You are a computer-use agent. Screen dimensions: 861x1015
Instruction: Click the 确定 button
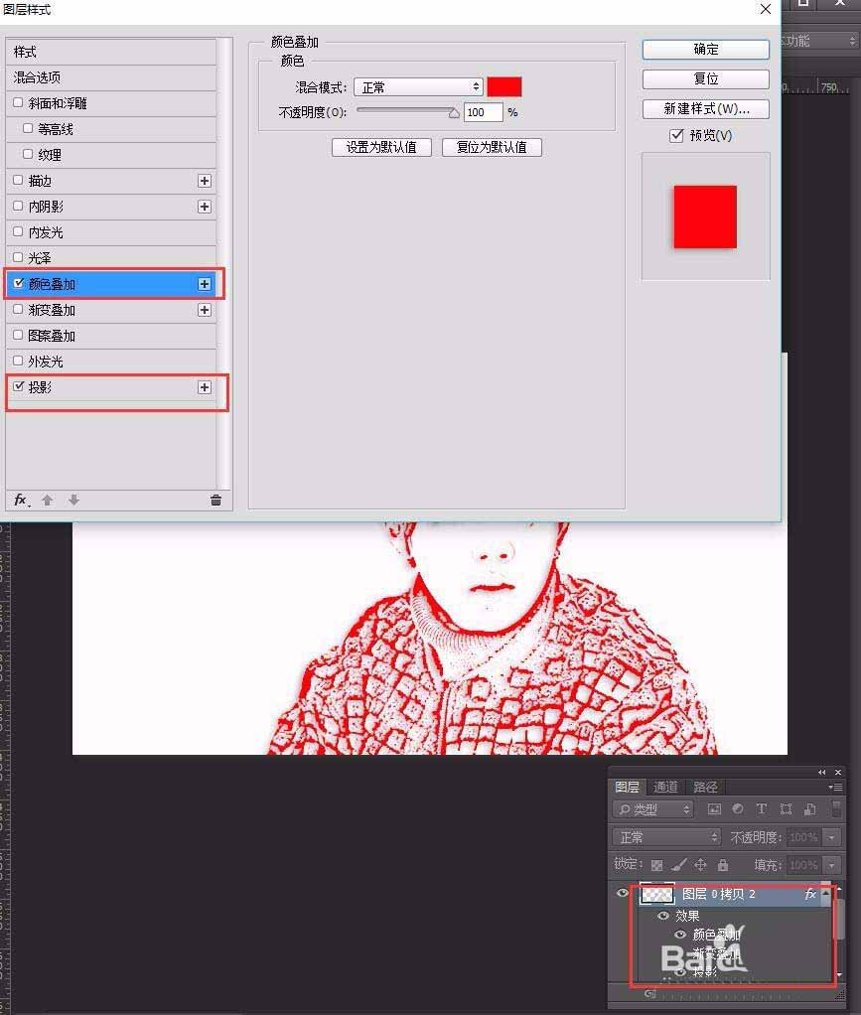705,49
